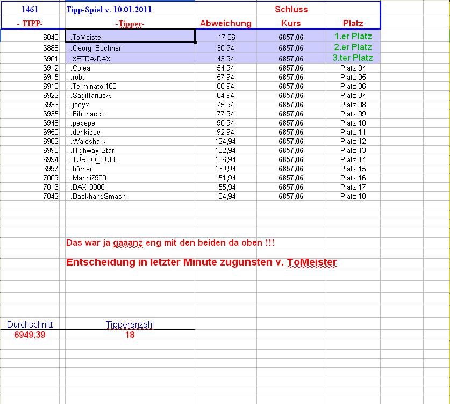Select the tip value 6901
Viewport: 450px width, 404px height.
51,59
